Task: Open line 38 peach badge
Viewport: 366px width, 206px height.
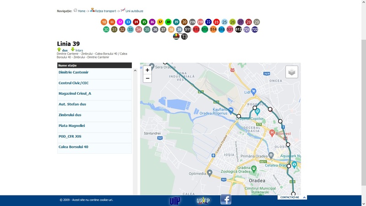Action: [171, 29]
